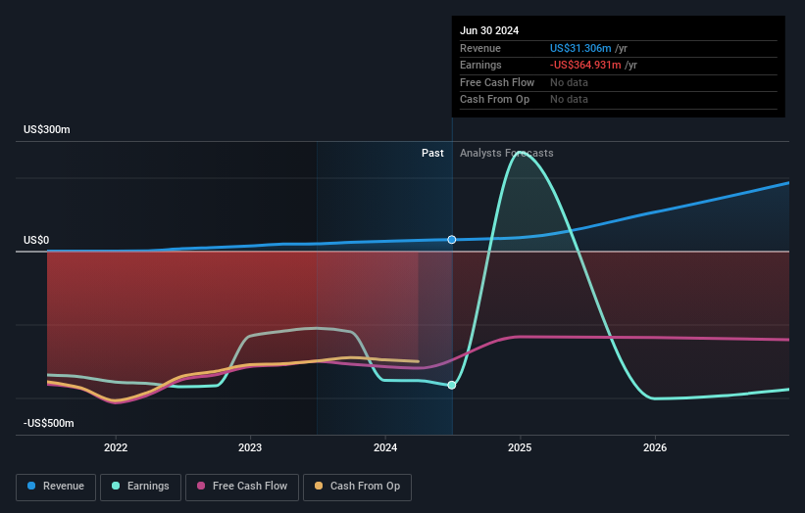The width and height of the screenshot is (805, 513).
Task: Click the teal Earnings data point marker
Action: 452,386
